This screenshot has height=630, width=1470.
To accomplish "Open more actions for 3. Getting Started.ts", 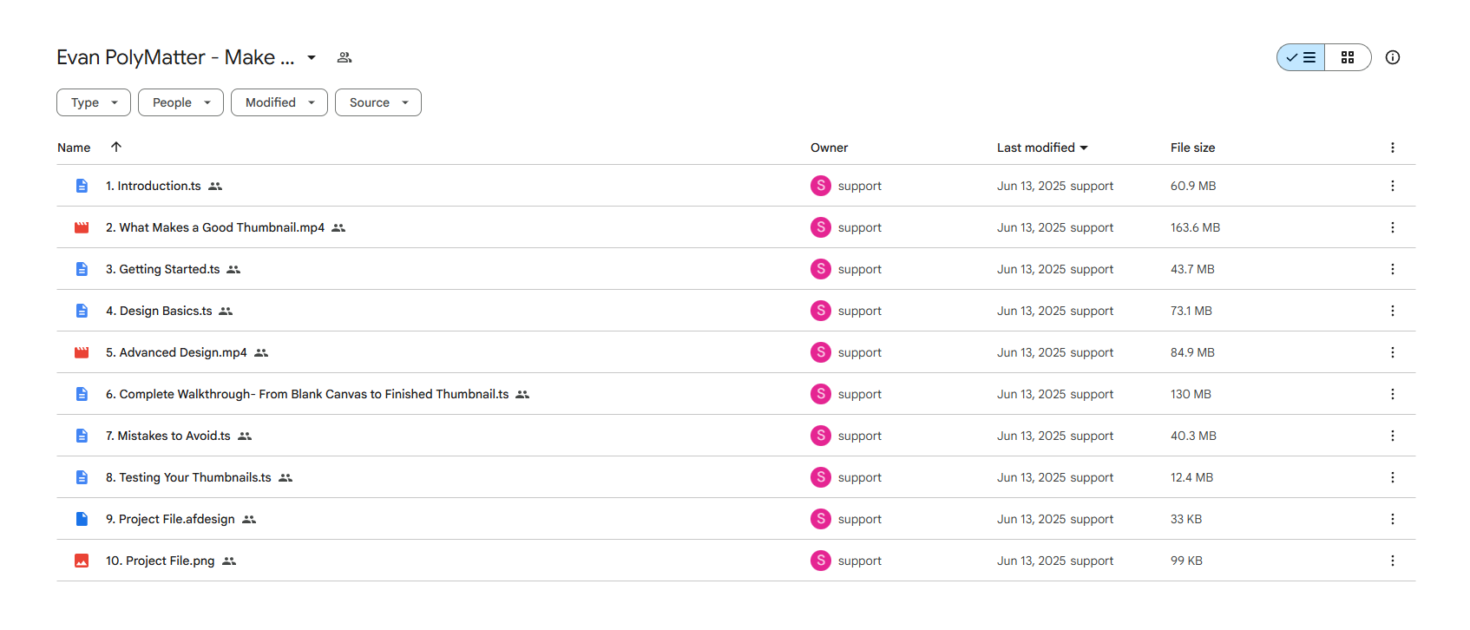I will point(1393,269).
